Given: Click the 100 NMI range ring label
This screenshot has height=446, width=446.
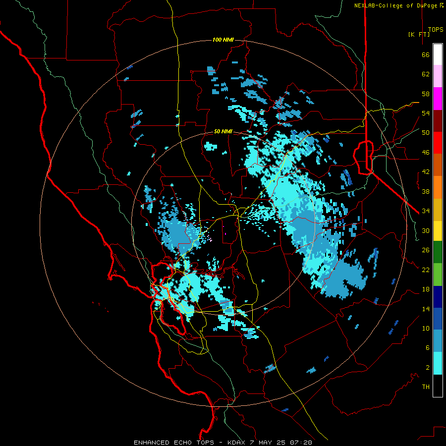Looking at the screenshot, I should [x=223, y=40].
